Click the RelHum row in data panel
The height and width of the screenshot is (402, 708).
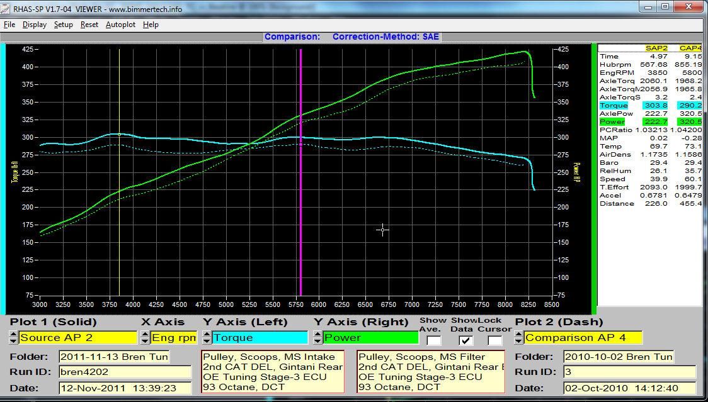651,171
